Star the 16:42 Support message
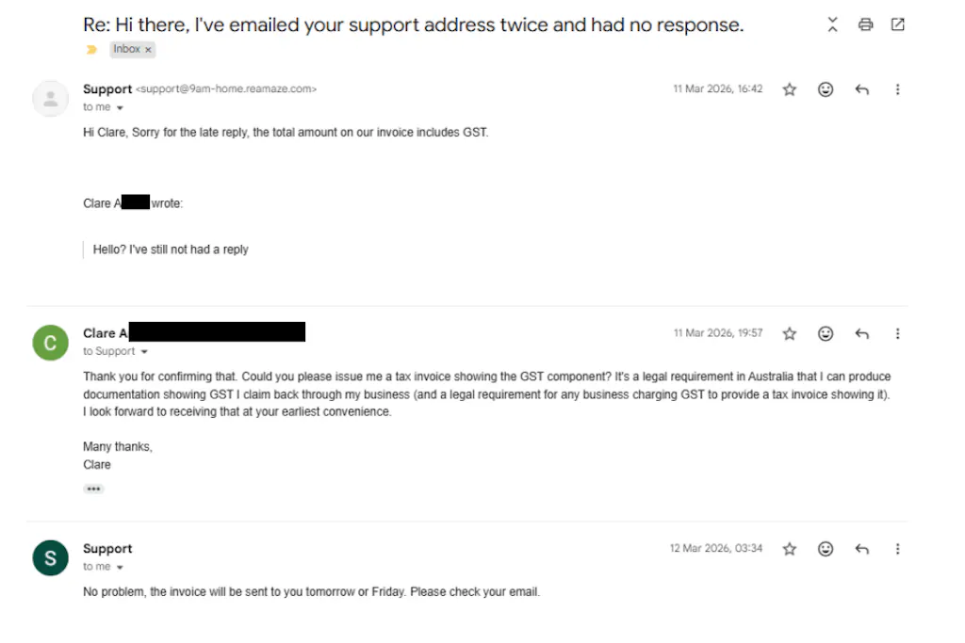This screenshot has width=965, height=643. coord(790,89)
